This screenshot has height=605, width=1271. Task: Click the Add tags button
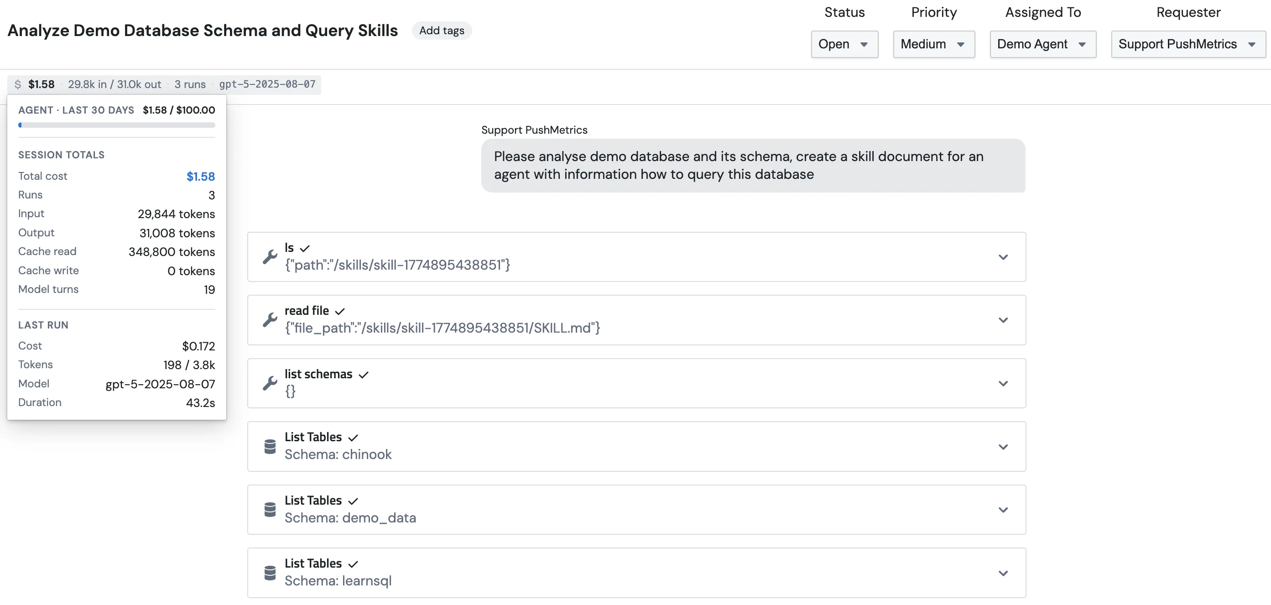[x=442, y=31]
